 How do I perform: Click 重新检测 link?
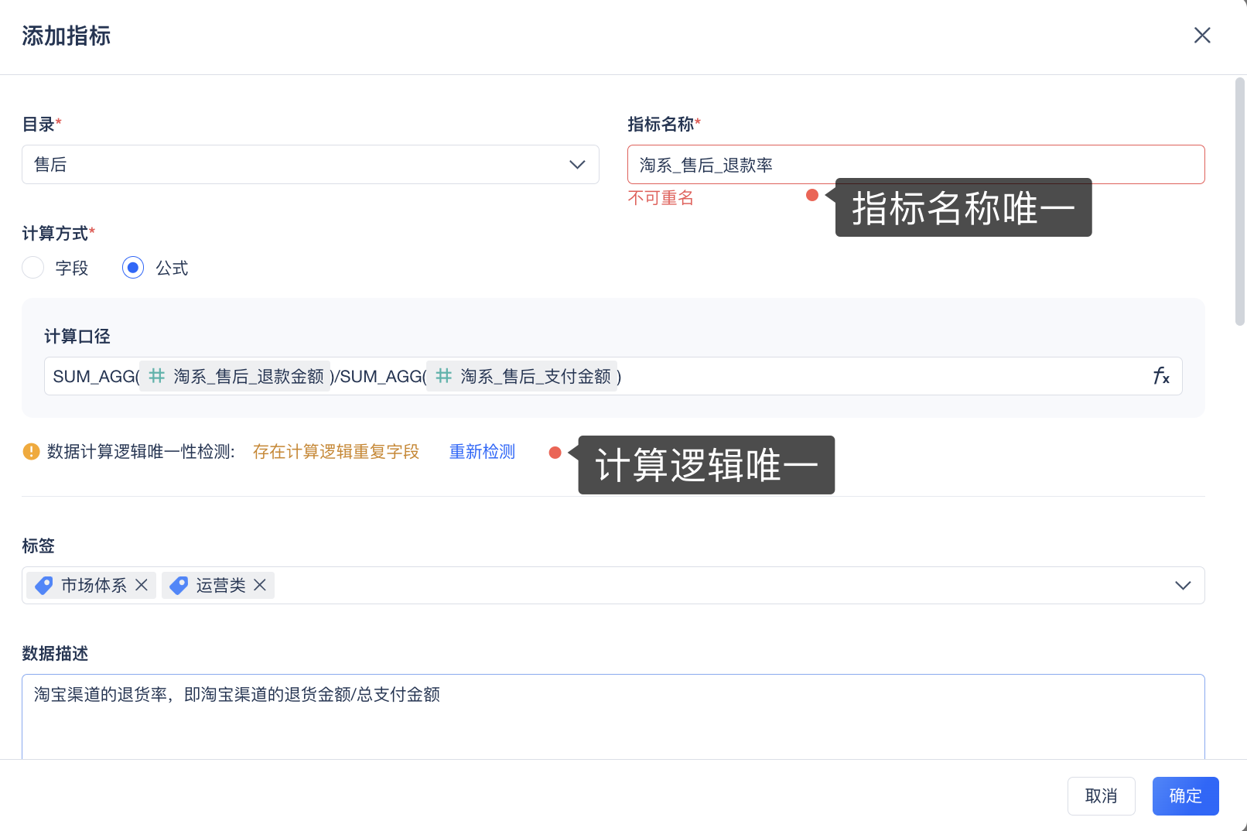482,452
